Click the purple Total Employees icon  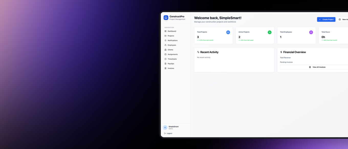point(311,32)
